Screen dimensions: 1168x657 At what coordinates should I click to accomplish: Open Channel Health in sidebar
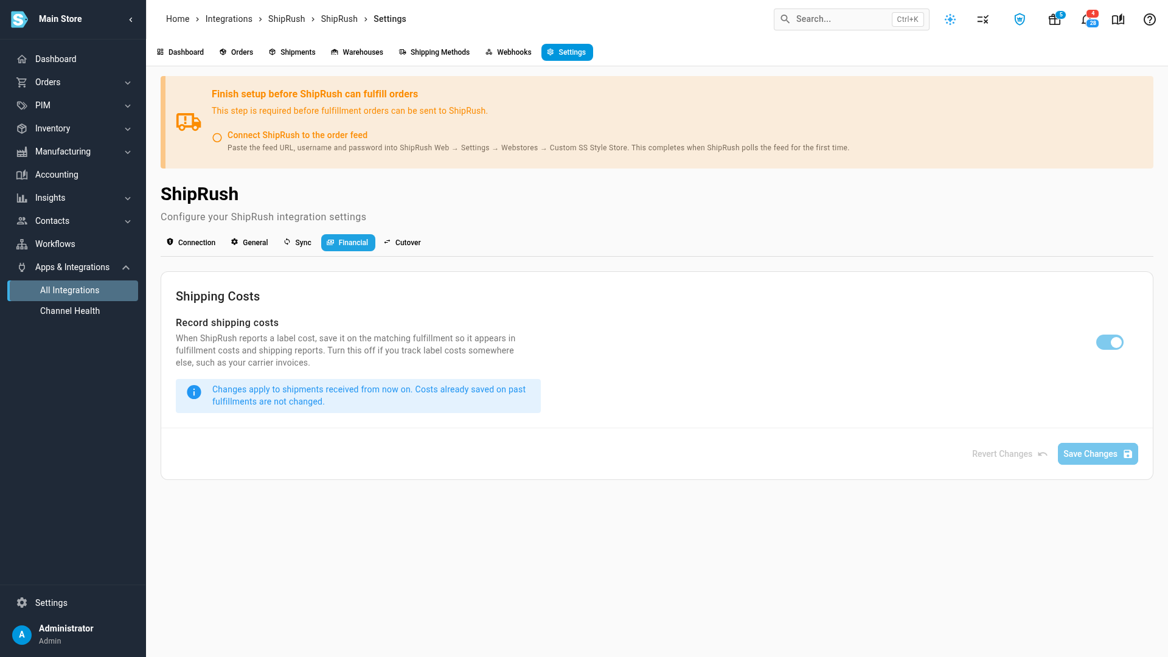tap(73, 311)
